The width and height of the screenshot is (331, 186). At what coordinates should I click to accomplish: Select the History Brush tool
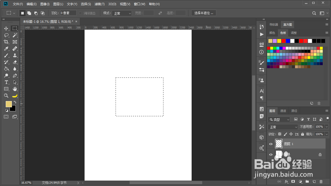(x=6, y=62)
